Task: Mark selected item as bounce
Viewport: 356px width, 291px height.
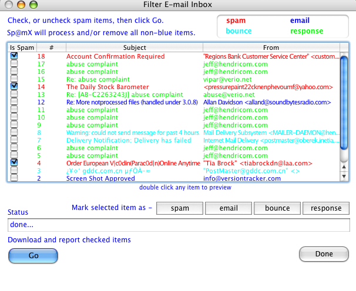Action: pos(277,208)
